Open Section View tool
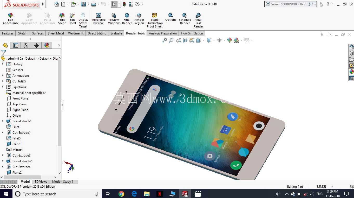 tap(185, 40)
